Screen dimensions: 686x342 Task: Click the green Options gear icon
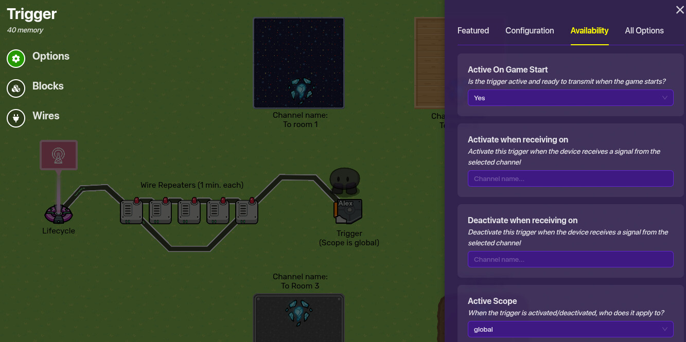click(16, 59)
